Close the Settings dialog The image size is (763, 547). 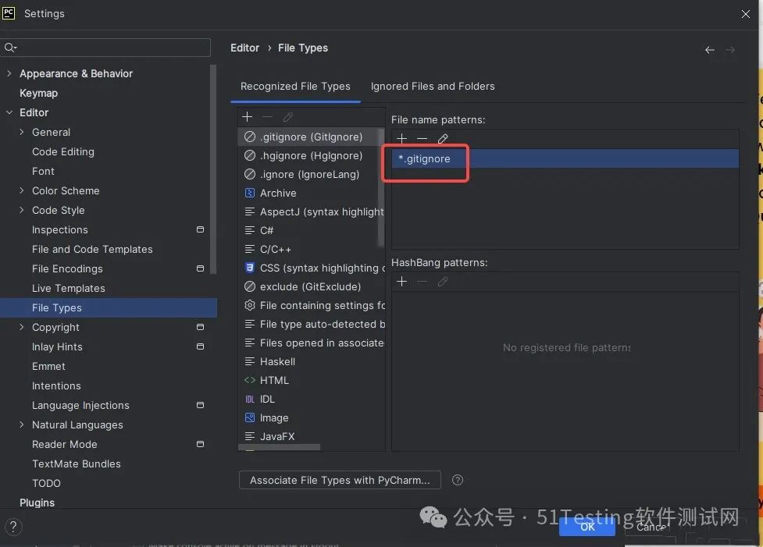(746, 13)
